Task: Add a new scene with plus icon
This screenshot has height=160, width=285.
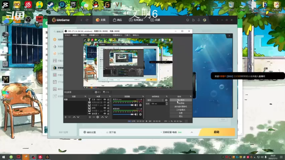Action: pyautogui.click(x=66, y=117)
